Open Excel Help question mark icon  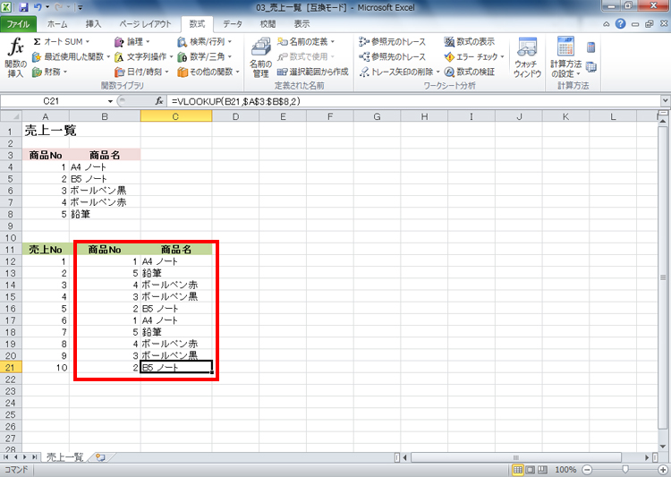click(621, 24)
